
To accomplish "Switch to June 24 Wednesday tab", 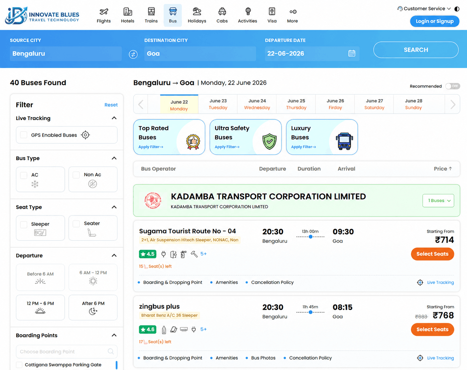I will click(257, 104).
